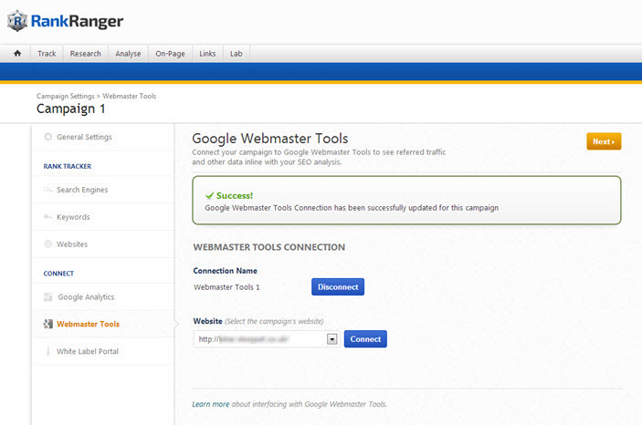The width and height of the screenshot is (642, 425).
Task: Click the Search Engines sidebar icon
Action: pos(47,190)
